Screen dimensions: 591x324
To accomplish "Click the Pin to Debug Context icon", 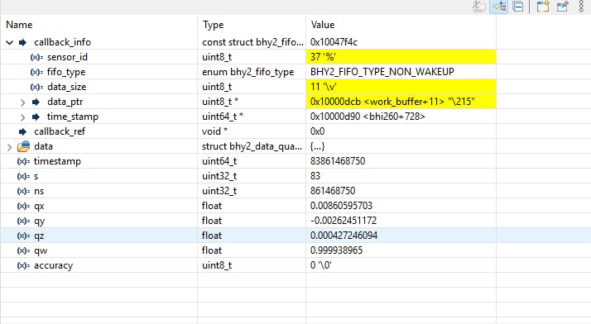I will tap(562, 7).
